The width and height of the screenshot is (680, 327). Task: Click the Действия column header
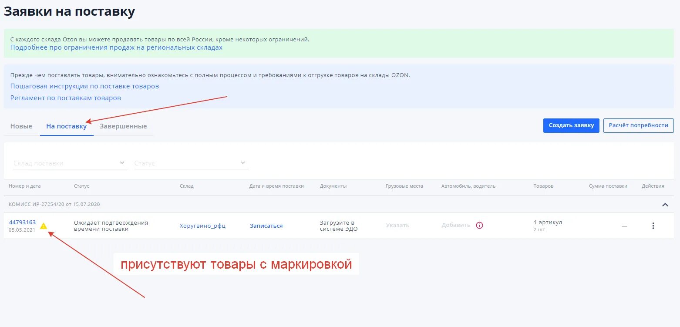653,186
